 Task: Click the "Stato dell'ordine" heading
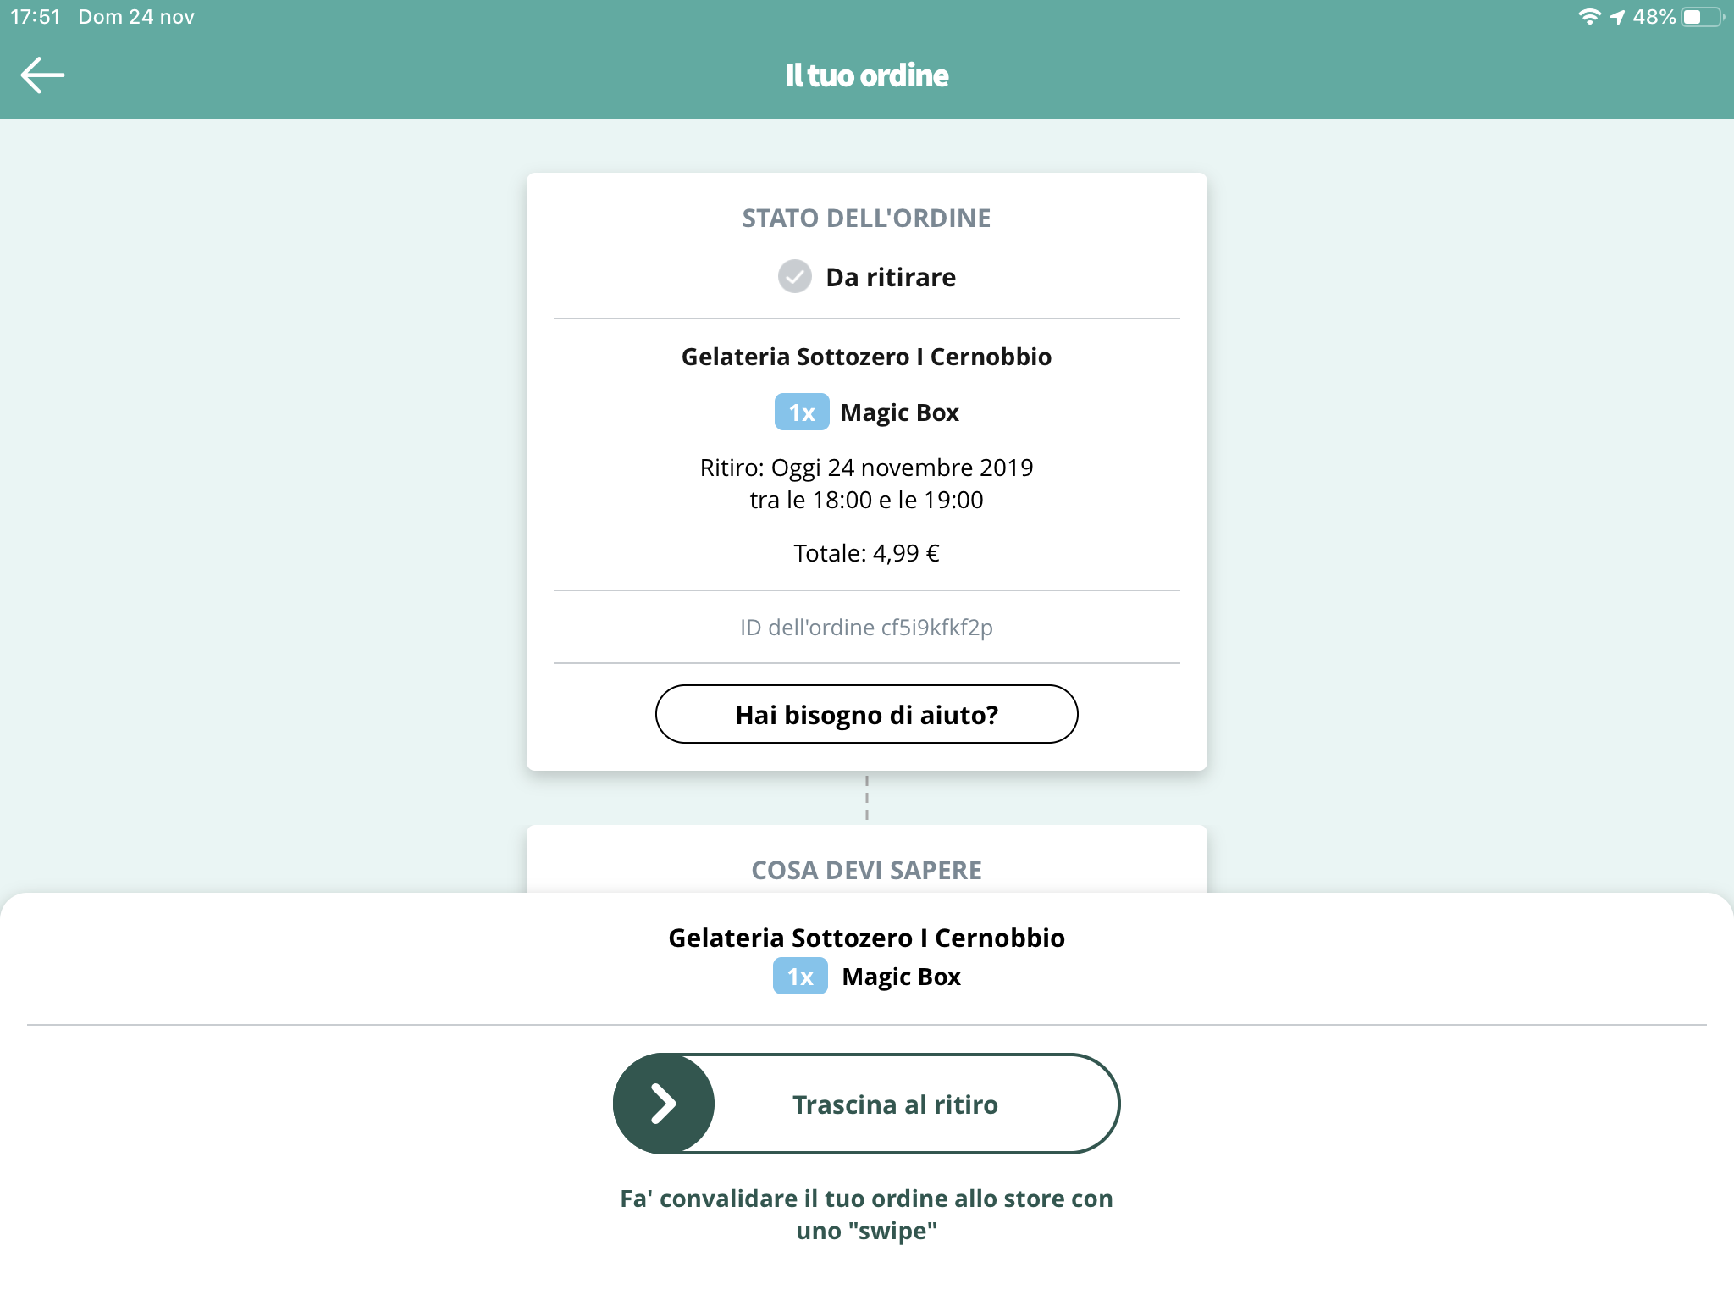point(866,218)
